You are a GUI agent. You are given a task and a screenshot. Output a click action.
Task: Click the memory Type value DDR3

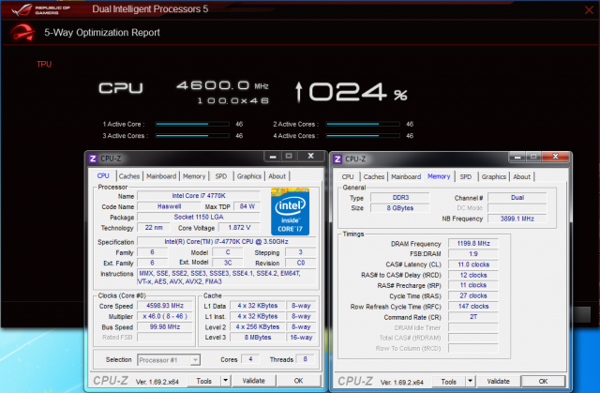400,198
